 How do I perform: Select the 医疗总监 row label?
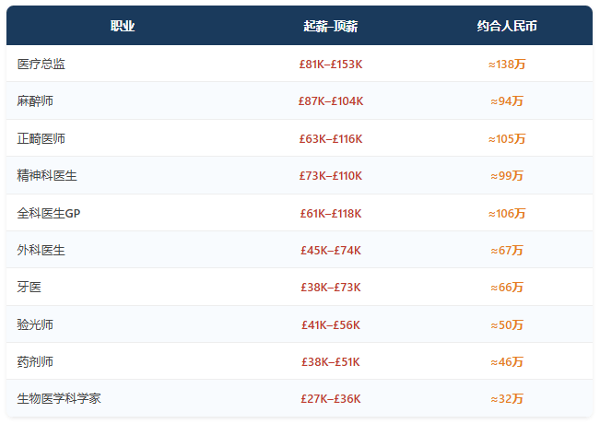pos(41,64)
